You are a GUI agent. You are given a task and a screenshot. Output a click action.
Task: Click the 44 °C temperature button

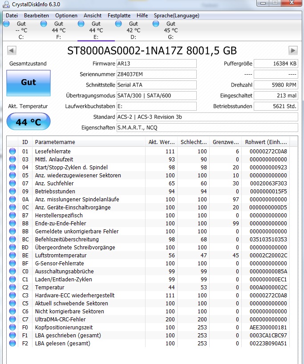(28, 122)
